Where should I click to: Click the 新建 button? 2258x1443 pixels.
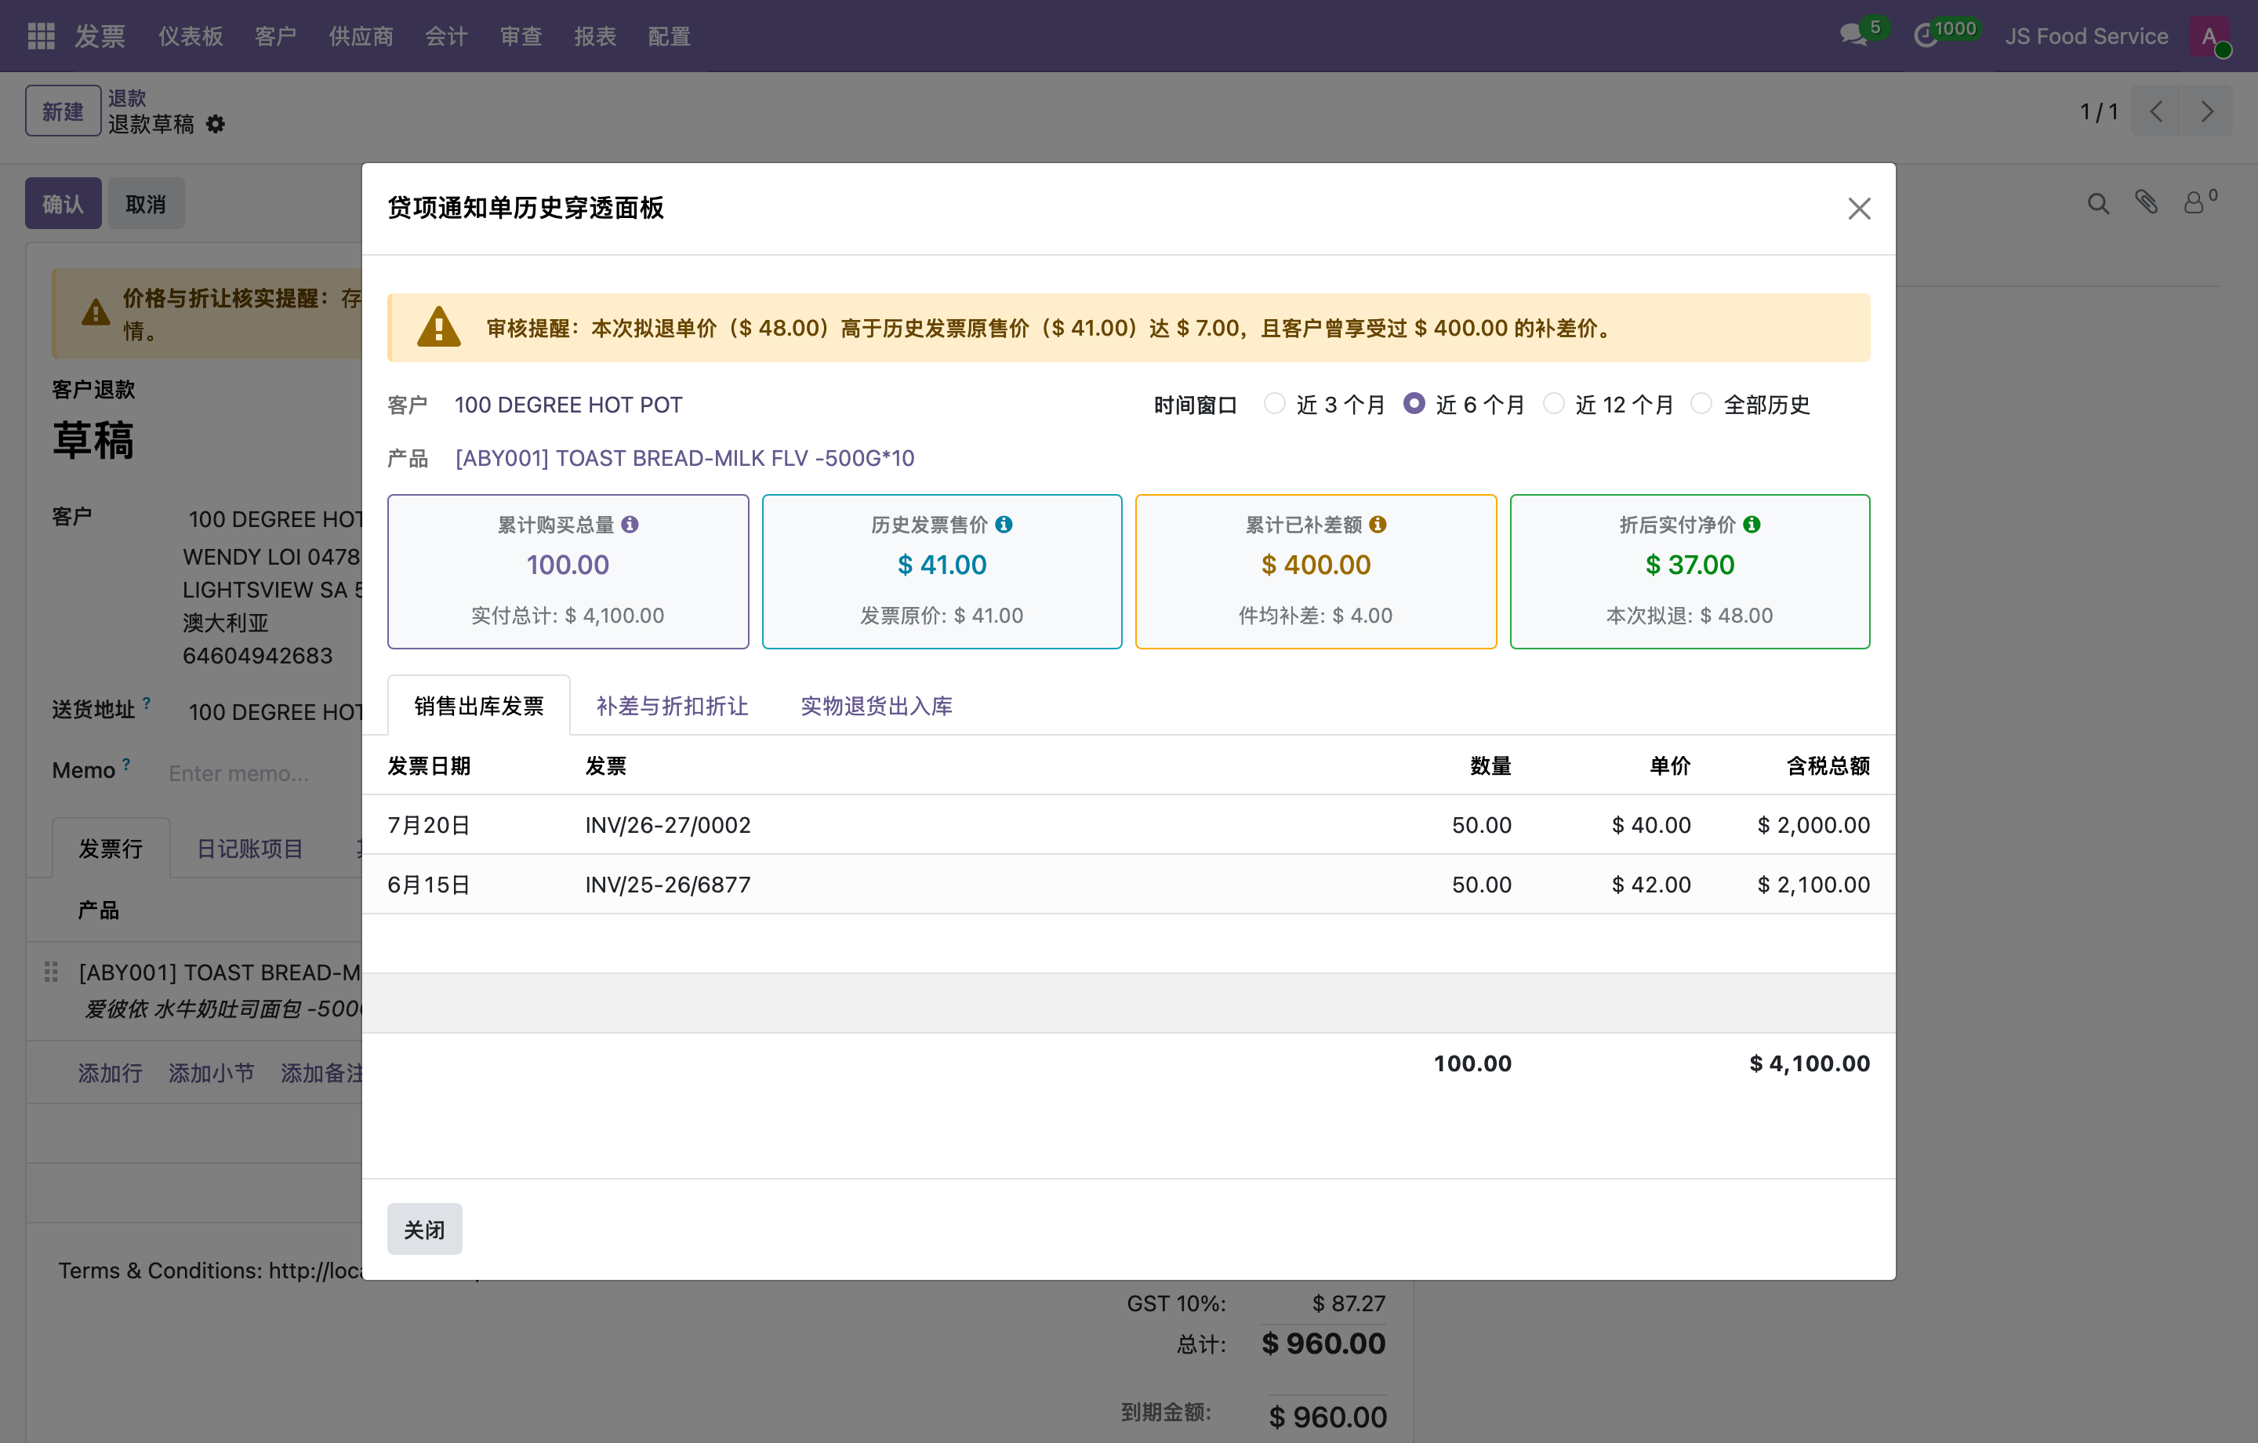click(63, 111)
